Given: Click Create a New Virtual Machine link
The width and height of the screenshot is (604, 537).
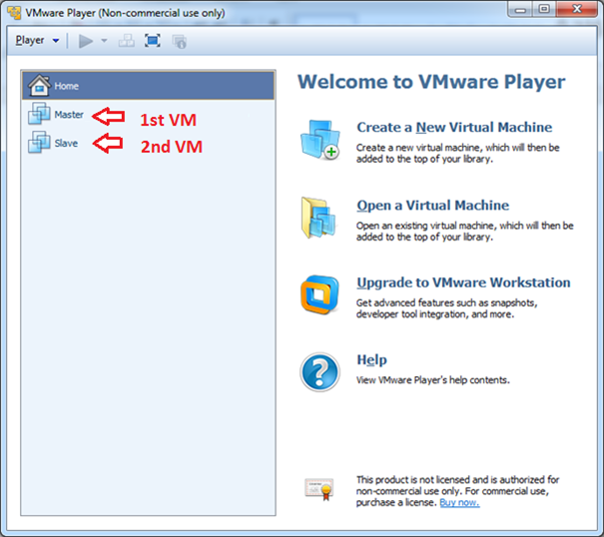Looking at the screenshot, I should click(x=454, y=127).
